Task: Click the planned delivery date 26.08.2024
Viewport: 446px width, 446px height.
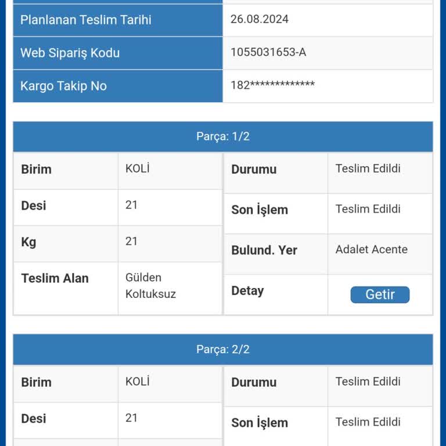Action: pyautogui.click(x=260, y=19)
